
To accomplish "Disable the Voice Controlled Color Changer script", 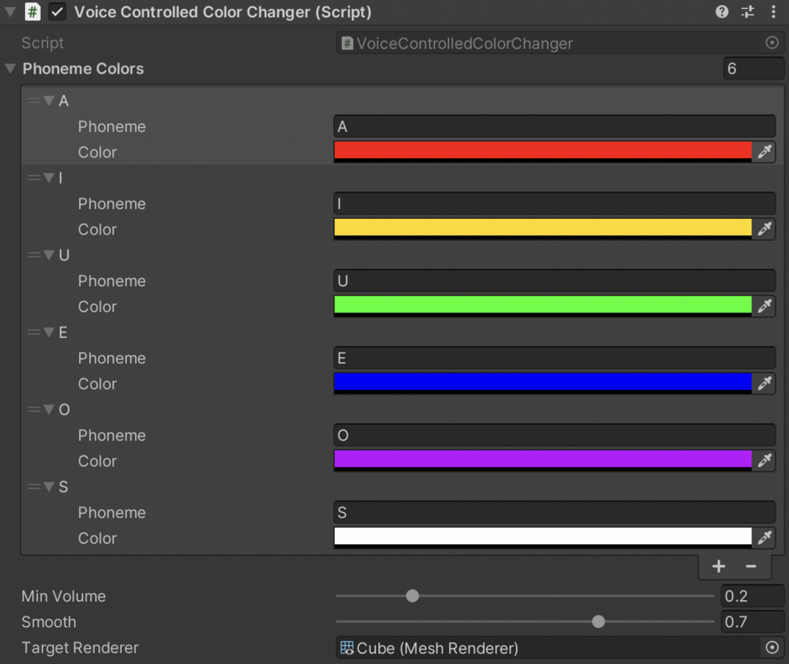I will (57, 12).
